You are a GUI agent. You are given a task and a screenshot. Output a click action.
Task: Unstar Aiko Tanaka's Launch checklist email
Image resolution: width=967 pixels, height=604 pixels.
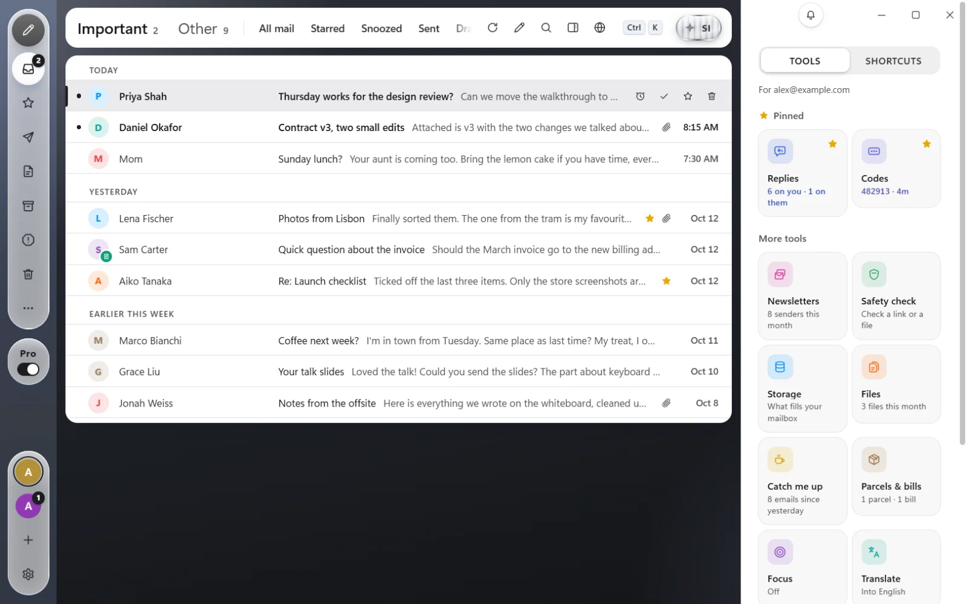point(666,281)
